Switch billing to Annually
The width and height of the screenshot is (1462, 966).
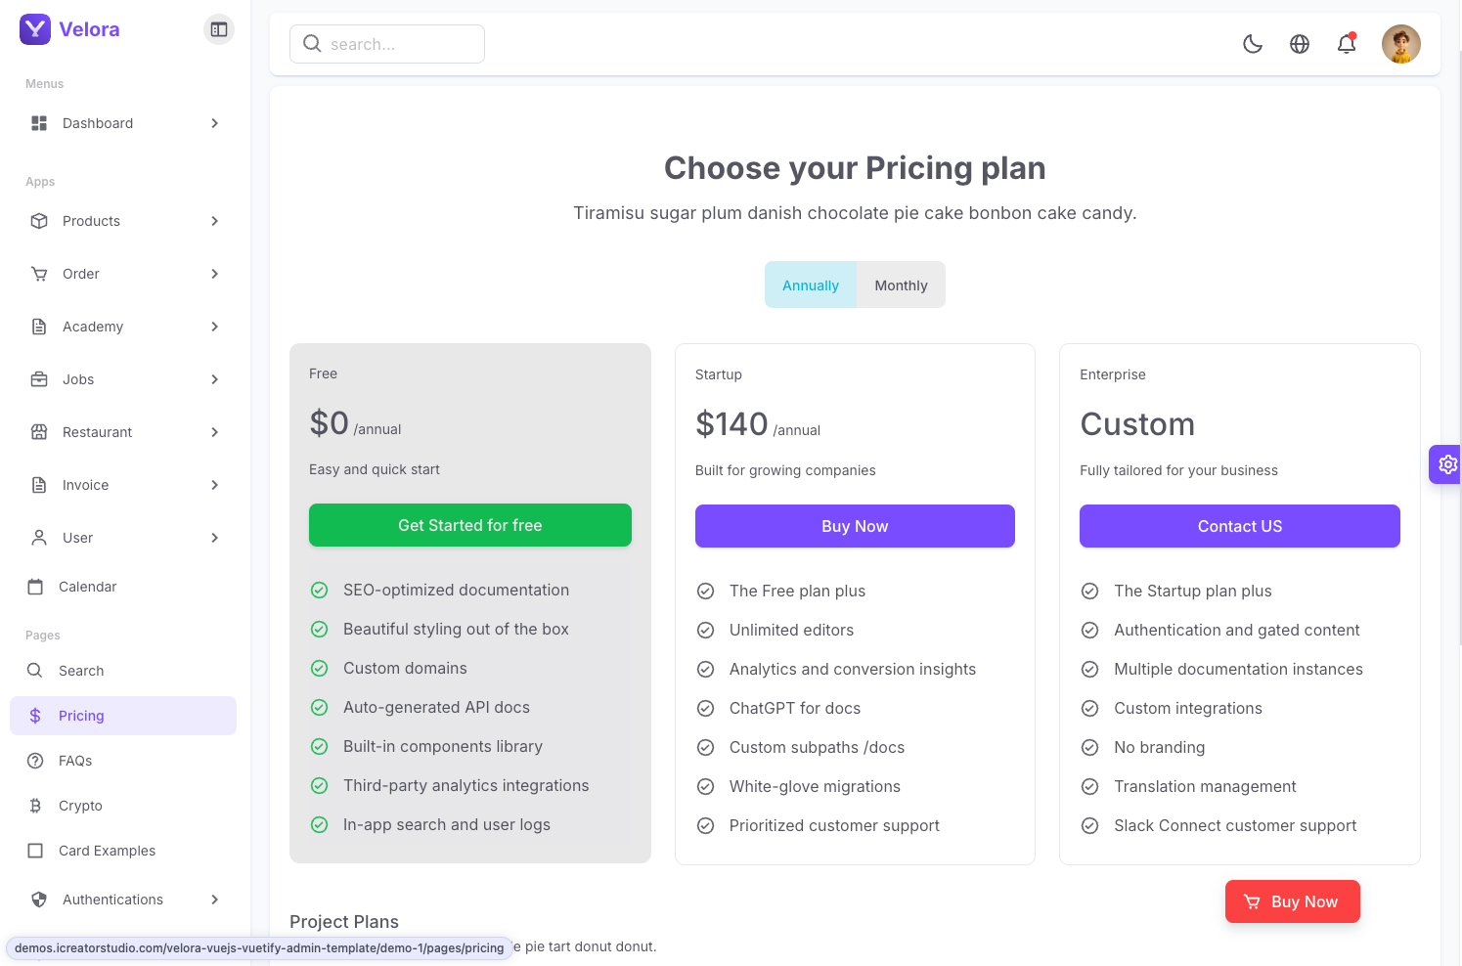point(811,285)
